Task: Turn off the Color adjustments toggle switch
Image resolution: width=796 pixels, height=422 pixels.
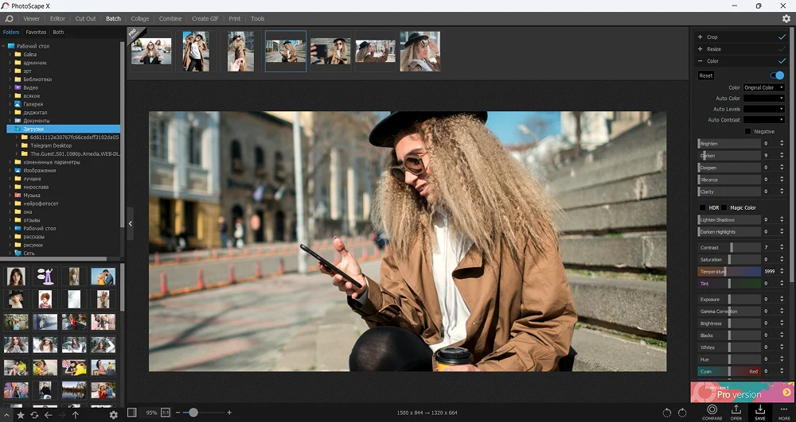Action: pos(777,75)
